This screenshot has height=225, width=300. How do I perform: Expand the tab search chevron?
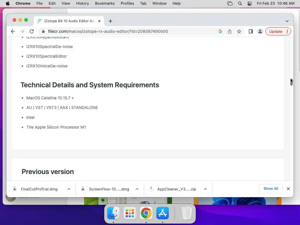coord(287,21)
